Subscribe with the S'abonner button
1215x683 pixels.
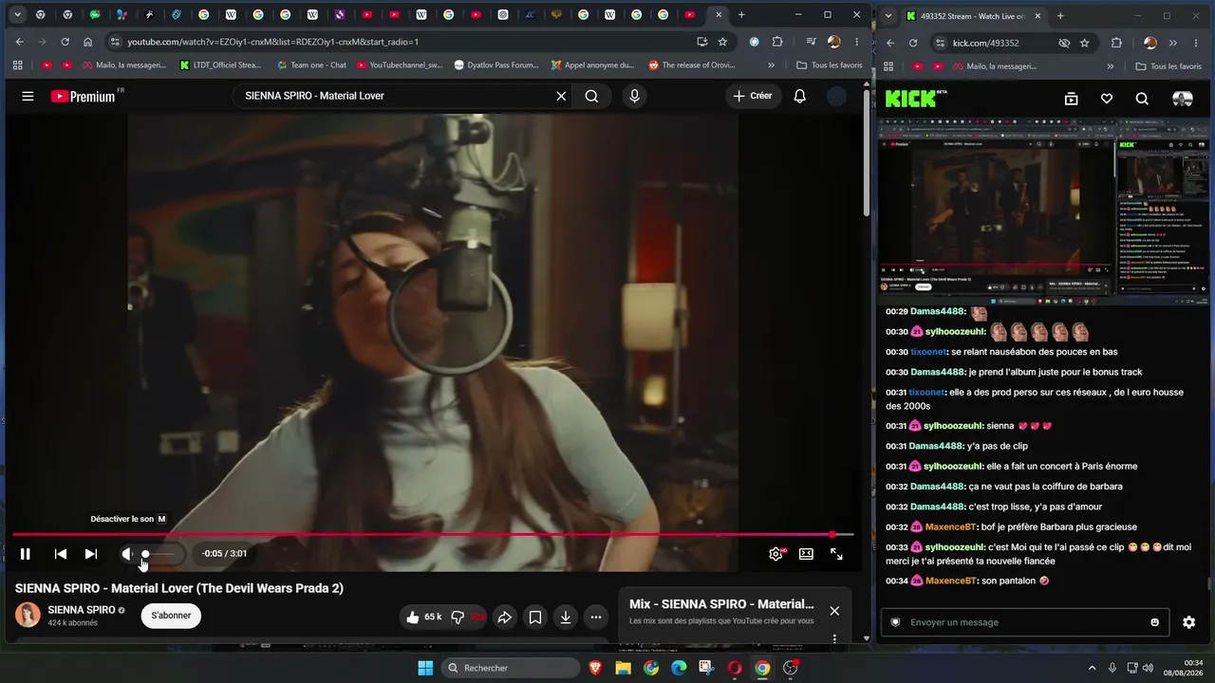(x=171, y=616)
